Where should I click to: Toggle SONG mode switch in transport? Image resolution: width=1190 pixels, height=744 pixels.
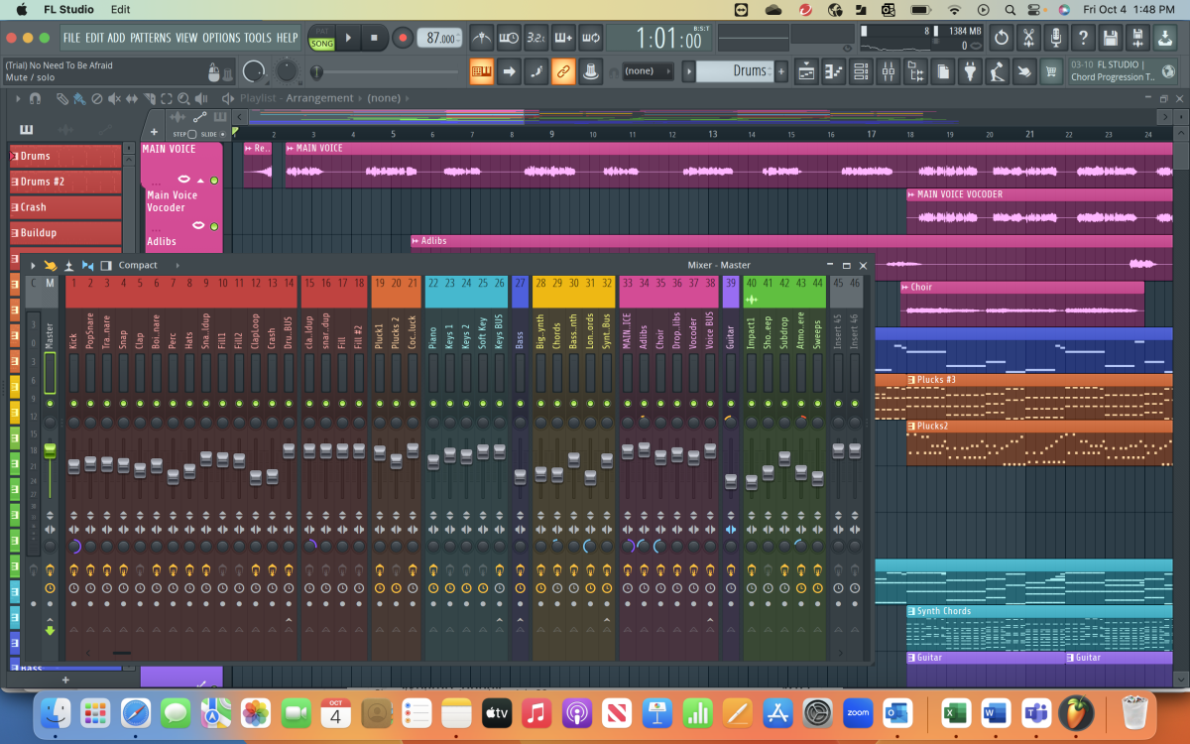point(321,44)
